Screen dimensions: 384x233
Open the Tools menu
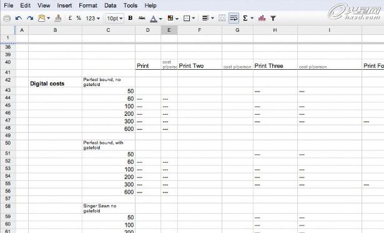point(130,6)
